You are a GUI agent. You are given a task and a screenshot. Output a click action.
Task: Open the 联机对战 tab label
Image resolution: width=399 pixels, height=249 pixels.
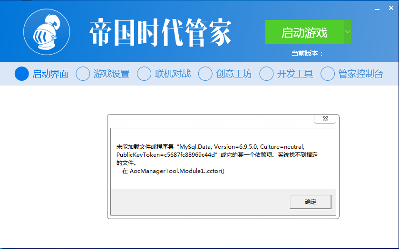[x=173, y=74]
